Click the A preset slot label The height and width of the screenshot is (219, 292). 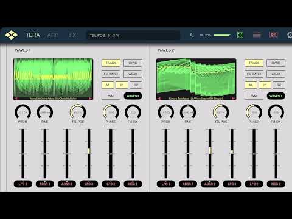click(191, 35)
